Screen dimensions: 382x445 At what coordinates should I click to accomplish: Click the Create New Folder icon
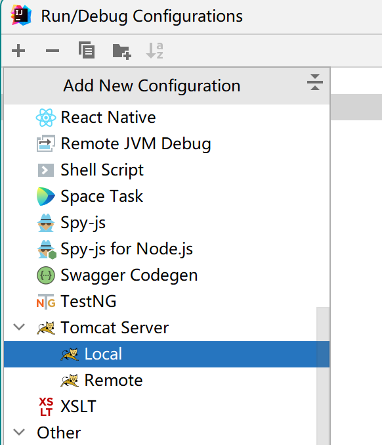pos(121,51)
